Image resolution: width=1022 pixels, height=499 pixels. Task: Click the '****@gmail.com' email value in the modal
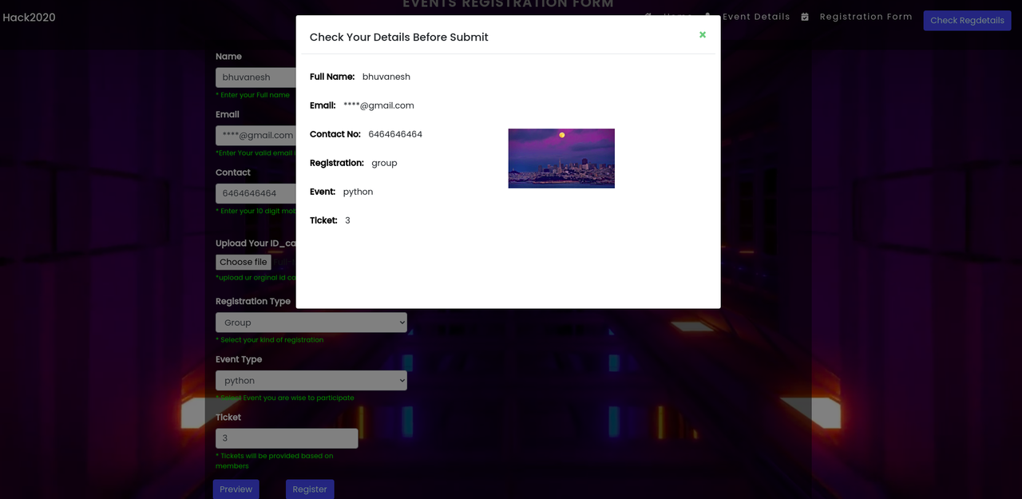(x=378, y=105)
